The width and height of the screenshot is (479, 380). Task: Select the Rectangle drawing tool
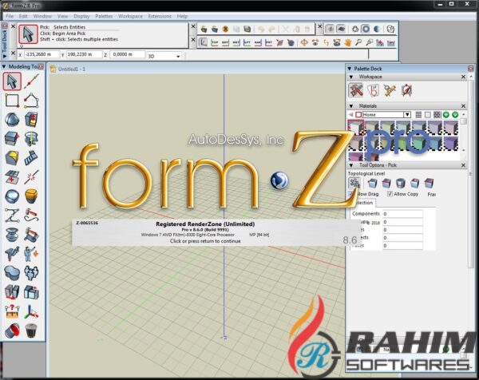pyautogui.click(x=12, y=101)
